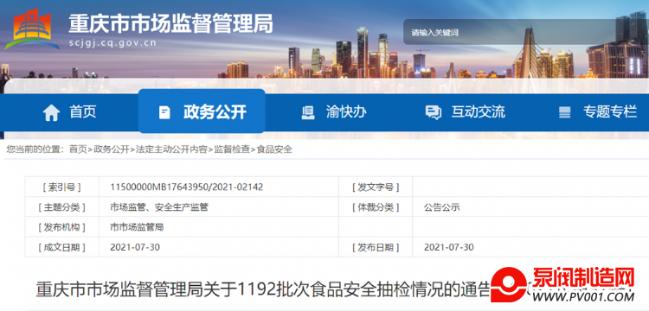Open the 互动交流 navigation tab
The width and height of the screenshot is (649, 311).
pos(466,112)
